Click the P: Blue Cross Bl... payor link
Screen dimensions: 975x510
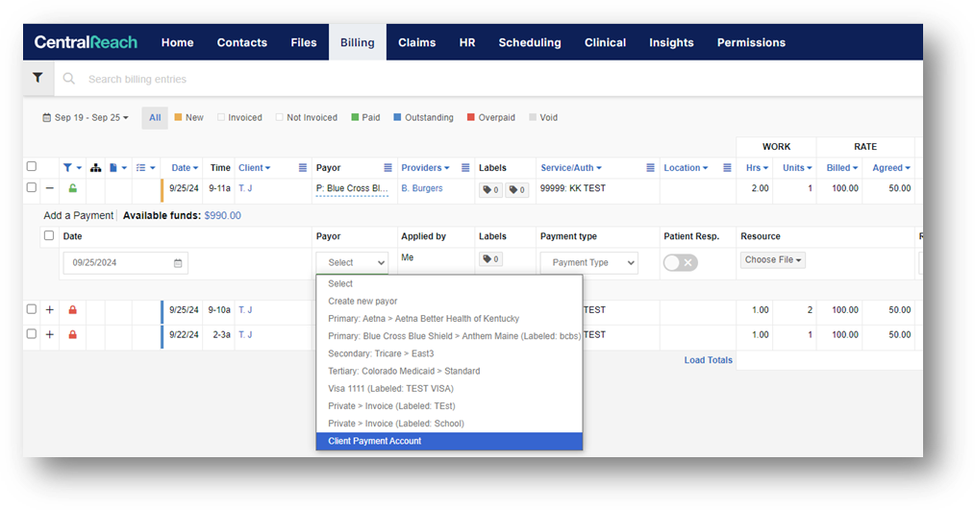tap(352, 188)
